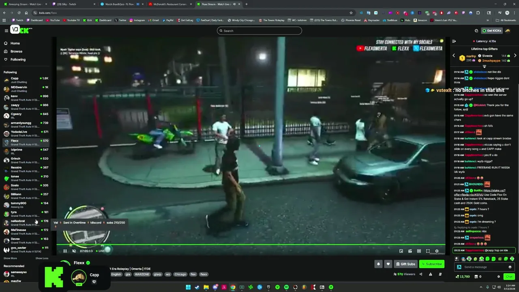
Task: Unmute the stream audio speaker icon
Action: click(74, 251)
